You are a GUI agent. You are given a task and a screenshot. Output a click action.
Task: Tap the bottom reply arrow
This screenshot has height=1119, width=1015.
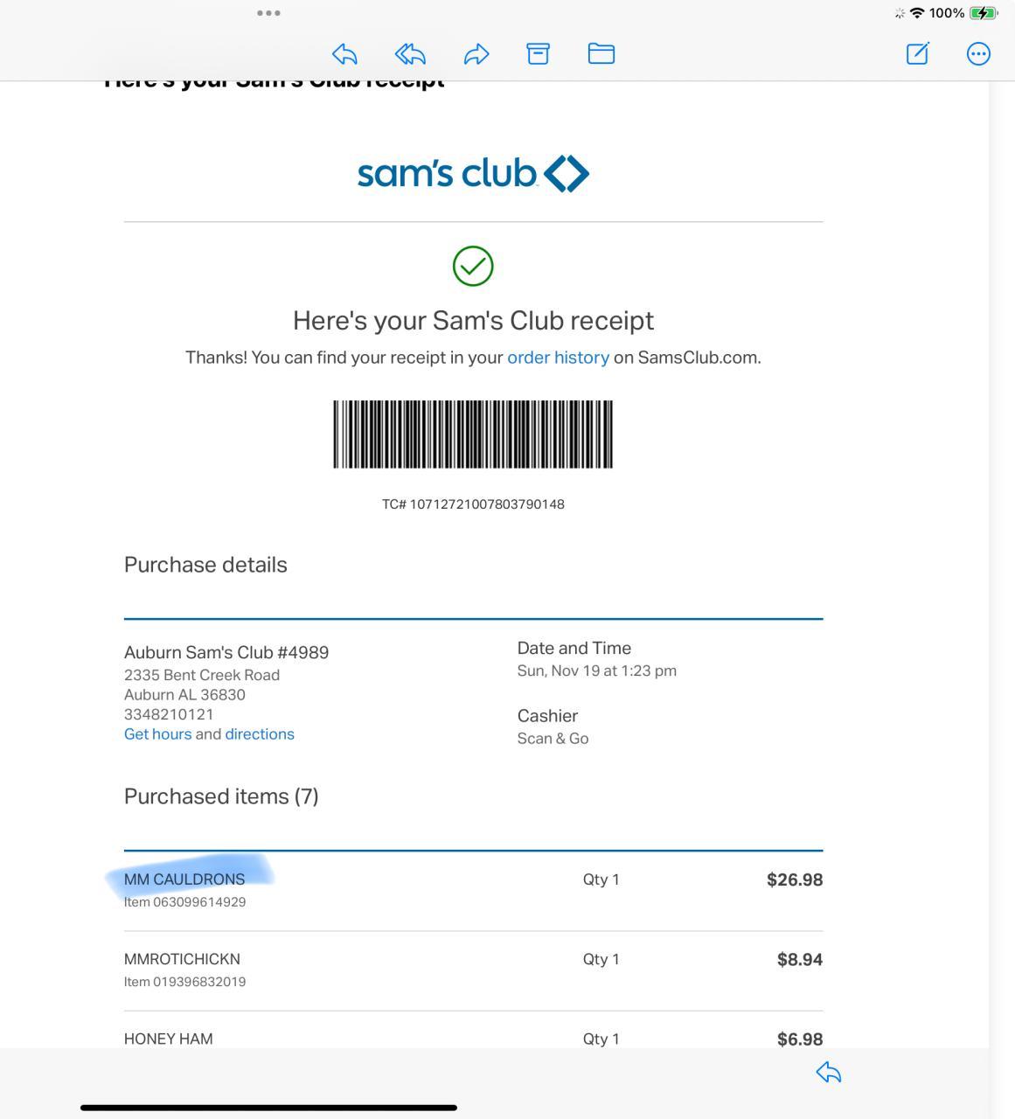tap(828, 1073)
